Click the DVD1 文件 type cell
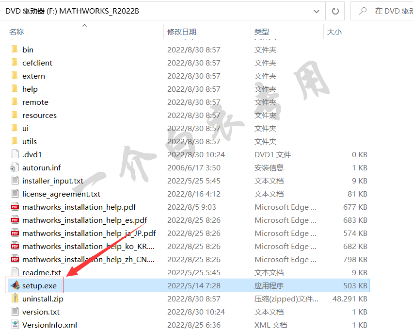Screen dimensions: 413x333 272,155
